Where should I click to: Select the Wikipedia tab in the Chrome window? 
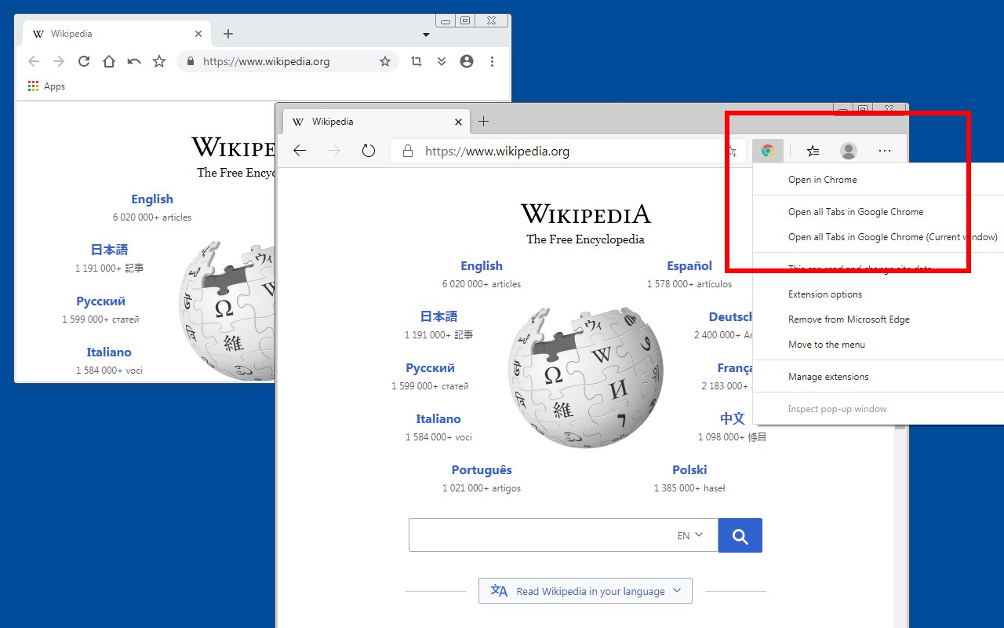[116, 34]
